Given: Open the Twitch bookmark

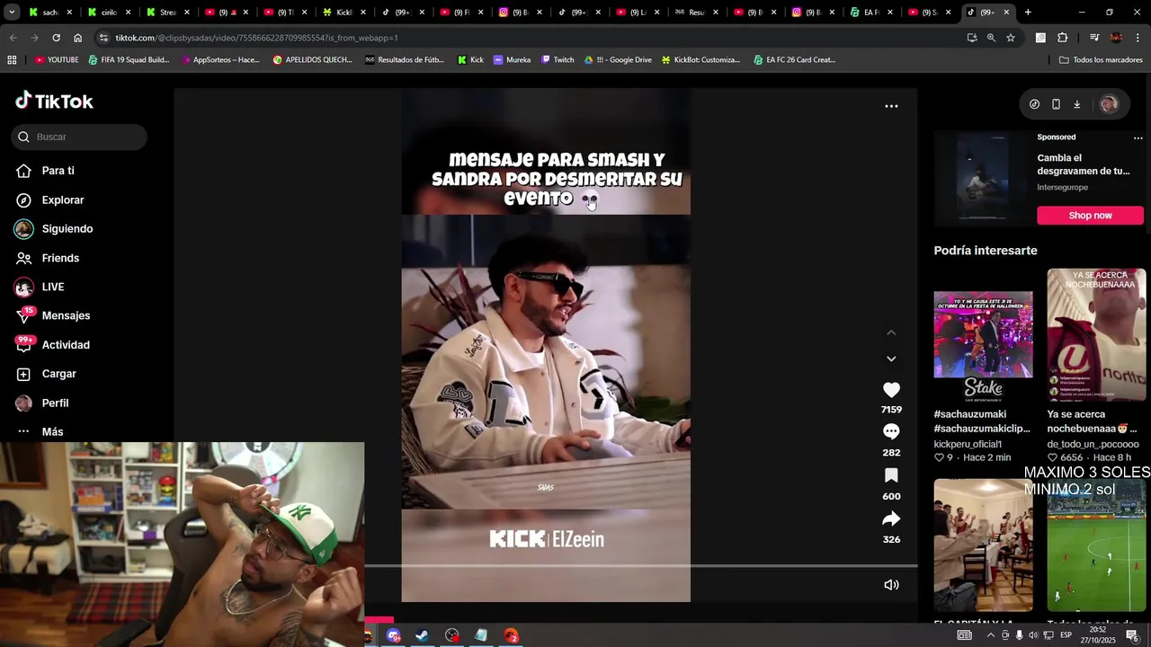Looking at the screenshot, I should [x=558, y=59].
